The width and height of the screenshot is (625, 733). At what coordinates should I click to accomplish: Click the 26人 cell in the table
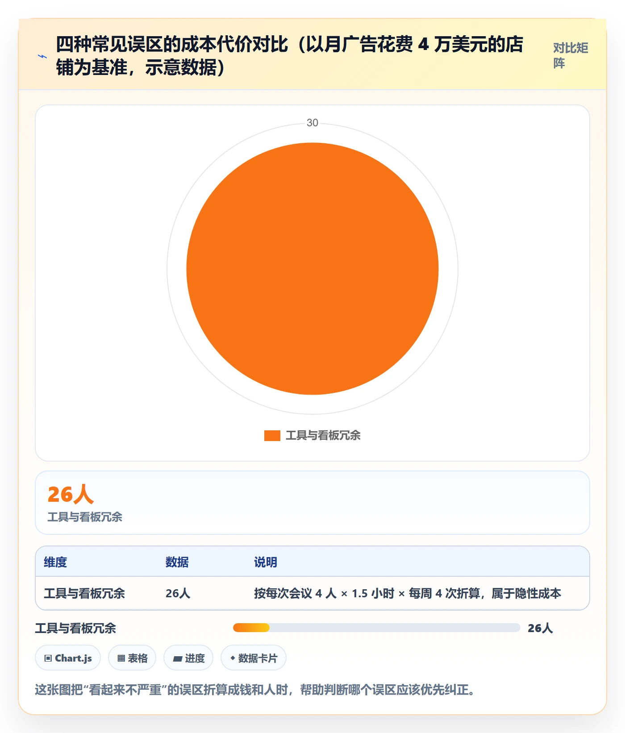(178, 593)
